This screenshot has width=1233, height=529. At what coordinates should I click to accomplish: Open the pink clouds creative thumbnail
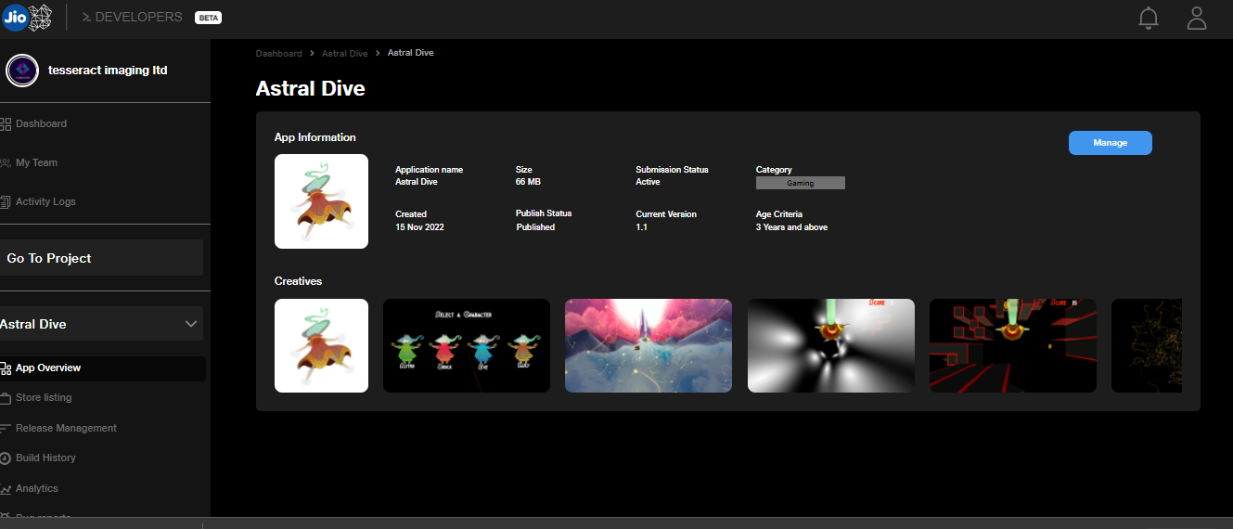coord(648,345)
